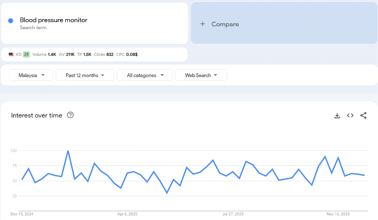Click the Nov 16, 2025 axis label
The width and height of the screenshot is (378, 220).
point(338,214)
